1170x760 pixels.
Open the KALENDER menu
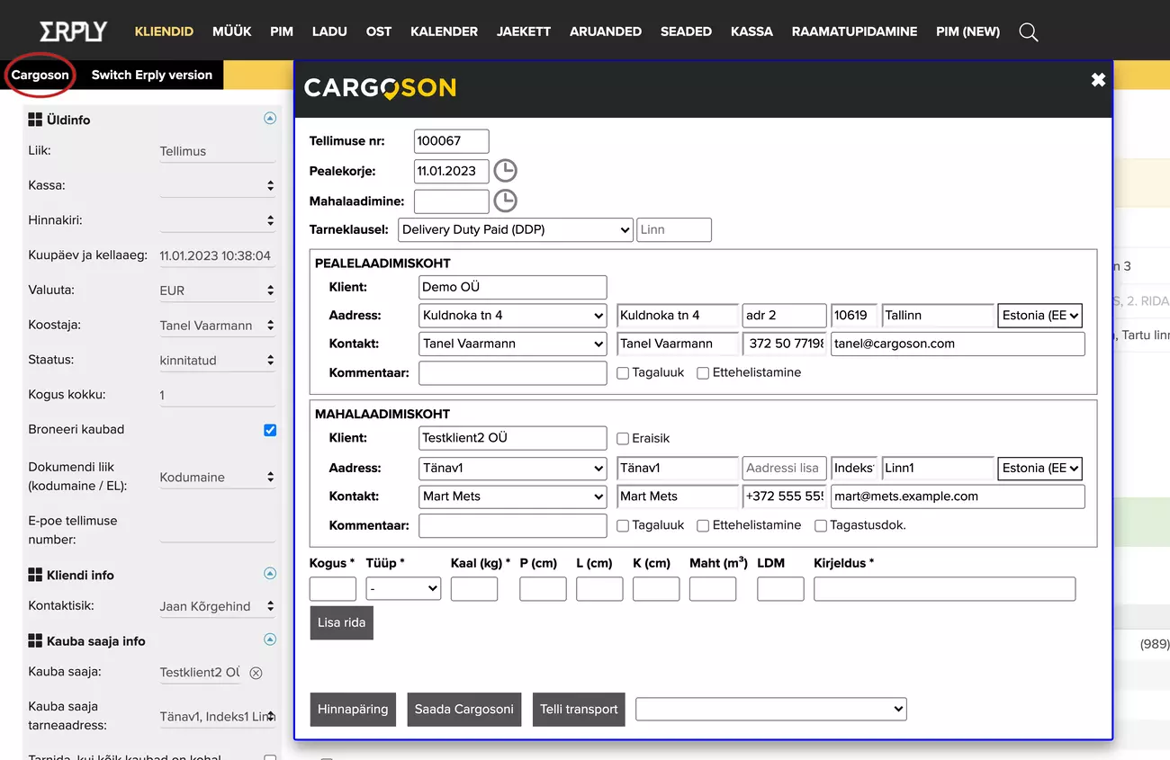[444, 31]
